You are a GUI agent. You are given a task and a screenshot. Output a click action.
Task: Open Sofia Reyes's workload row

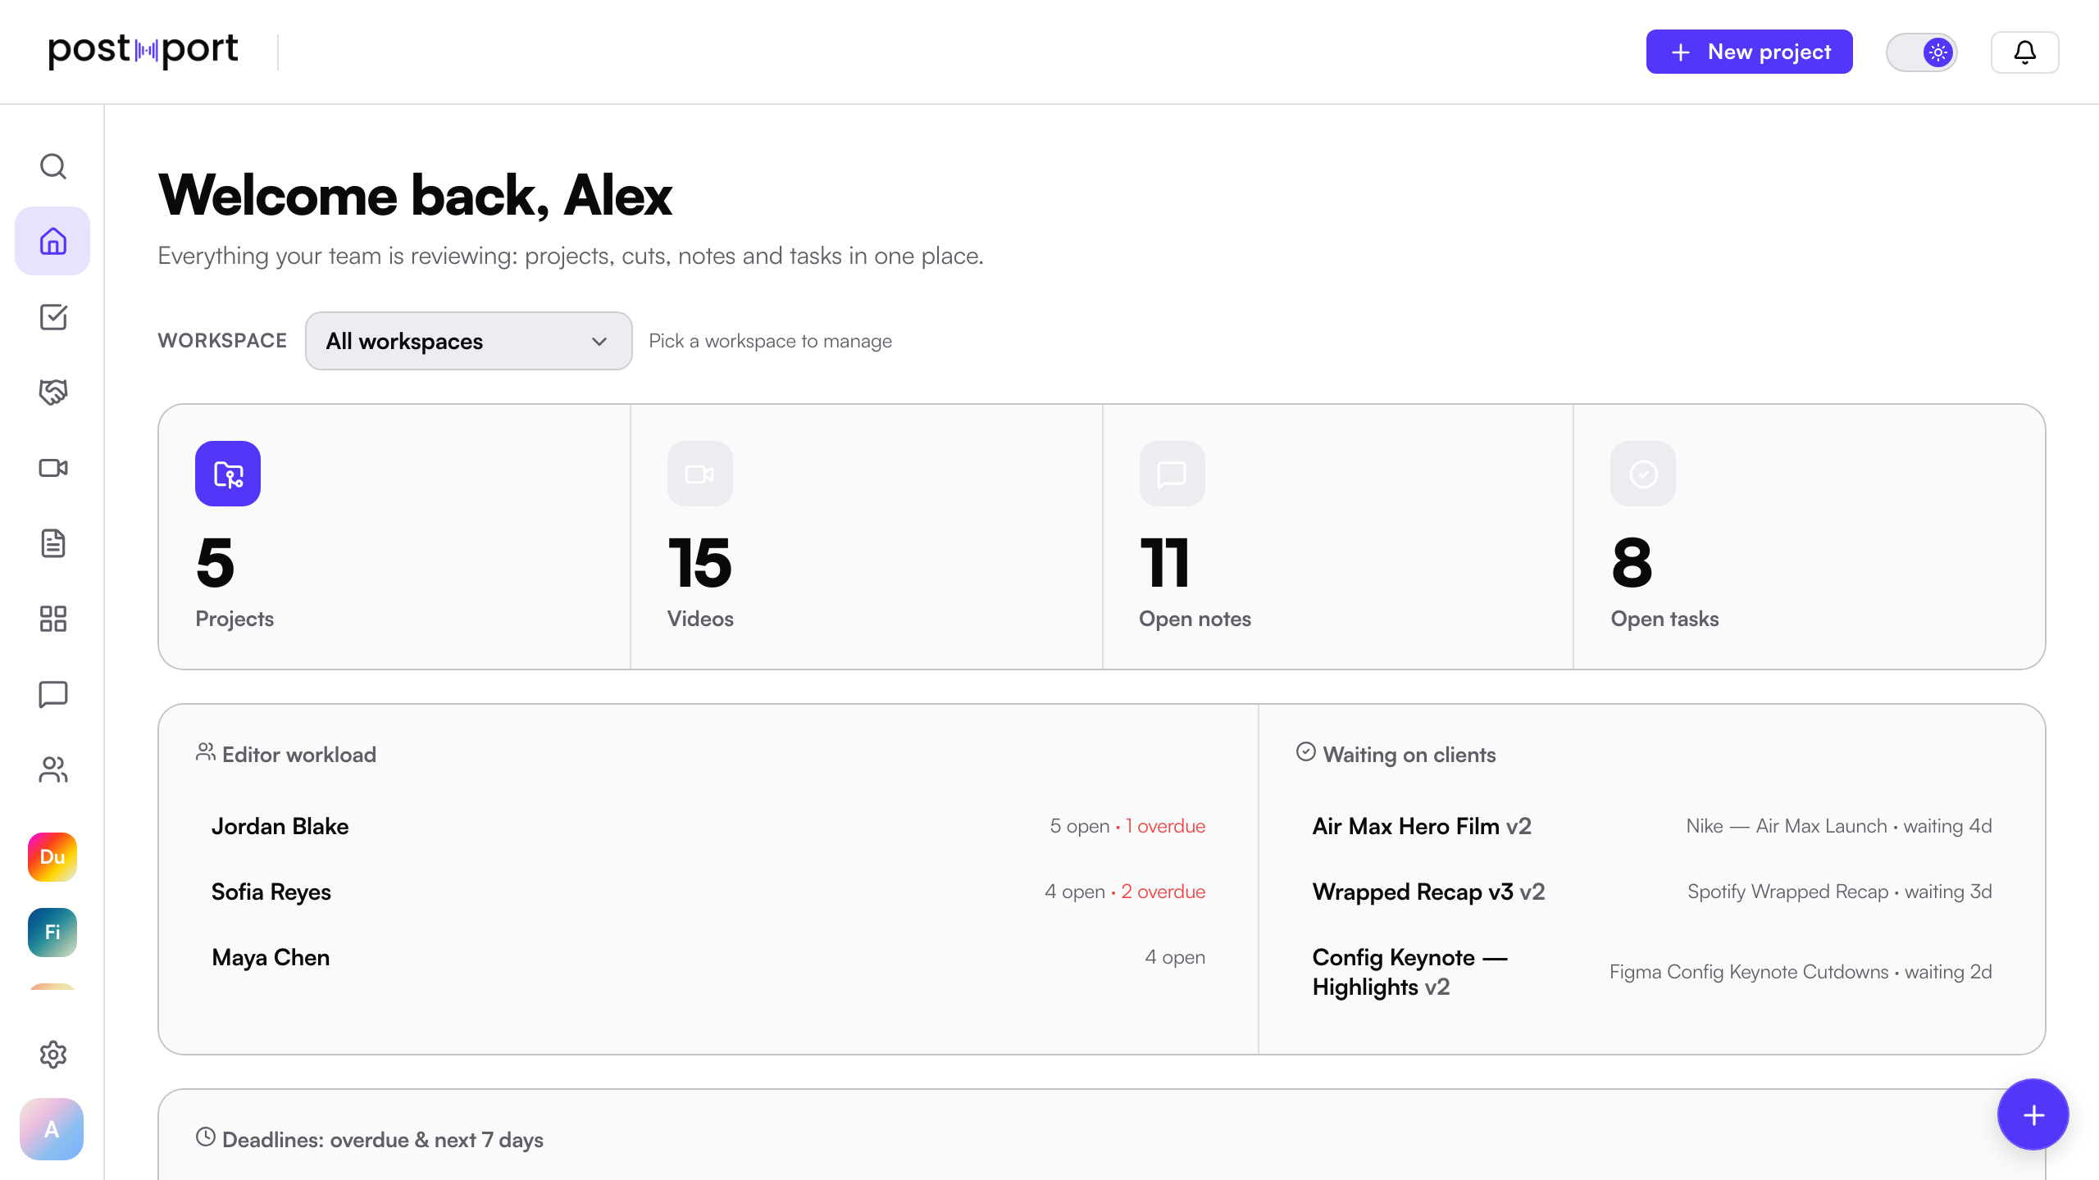pos(708,892)
